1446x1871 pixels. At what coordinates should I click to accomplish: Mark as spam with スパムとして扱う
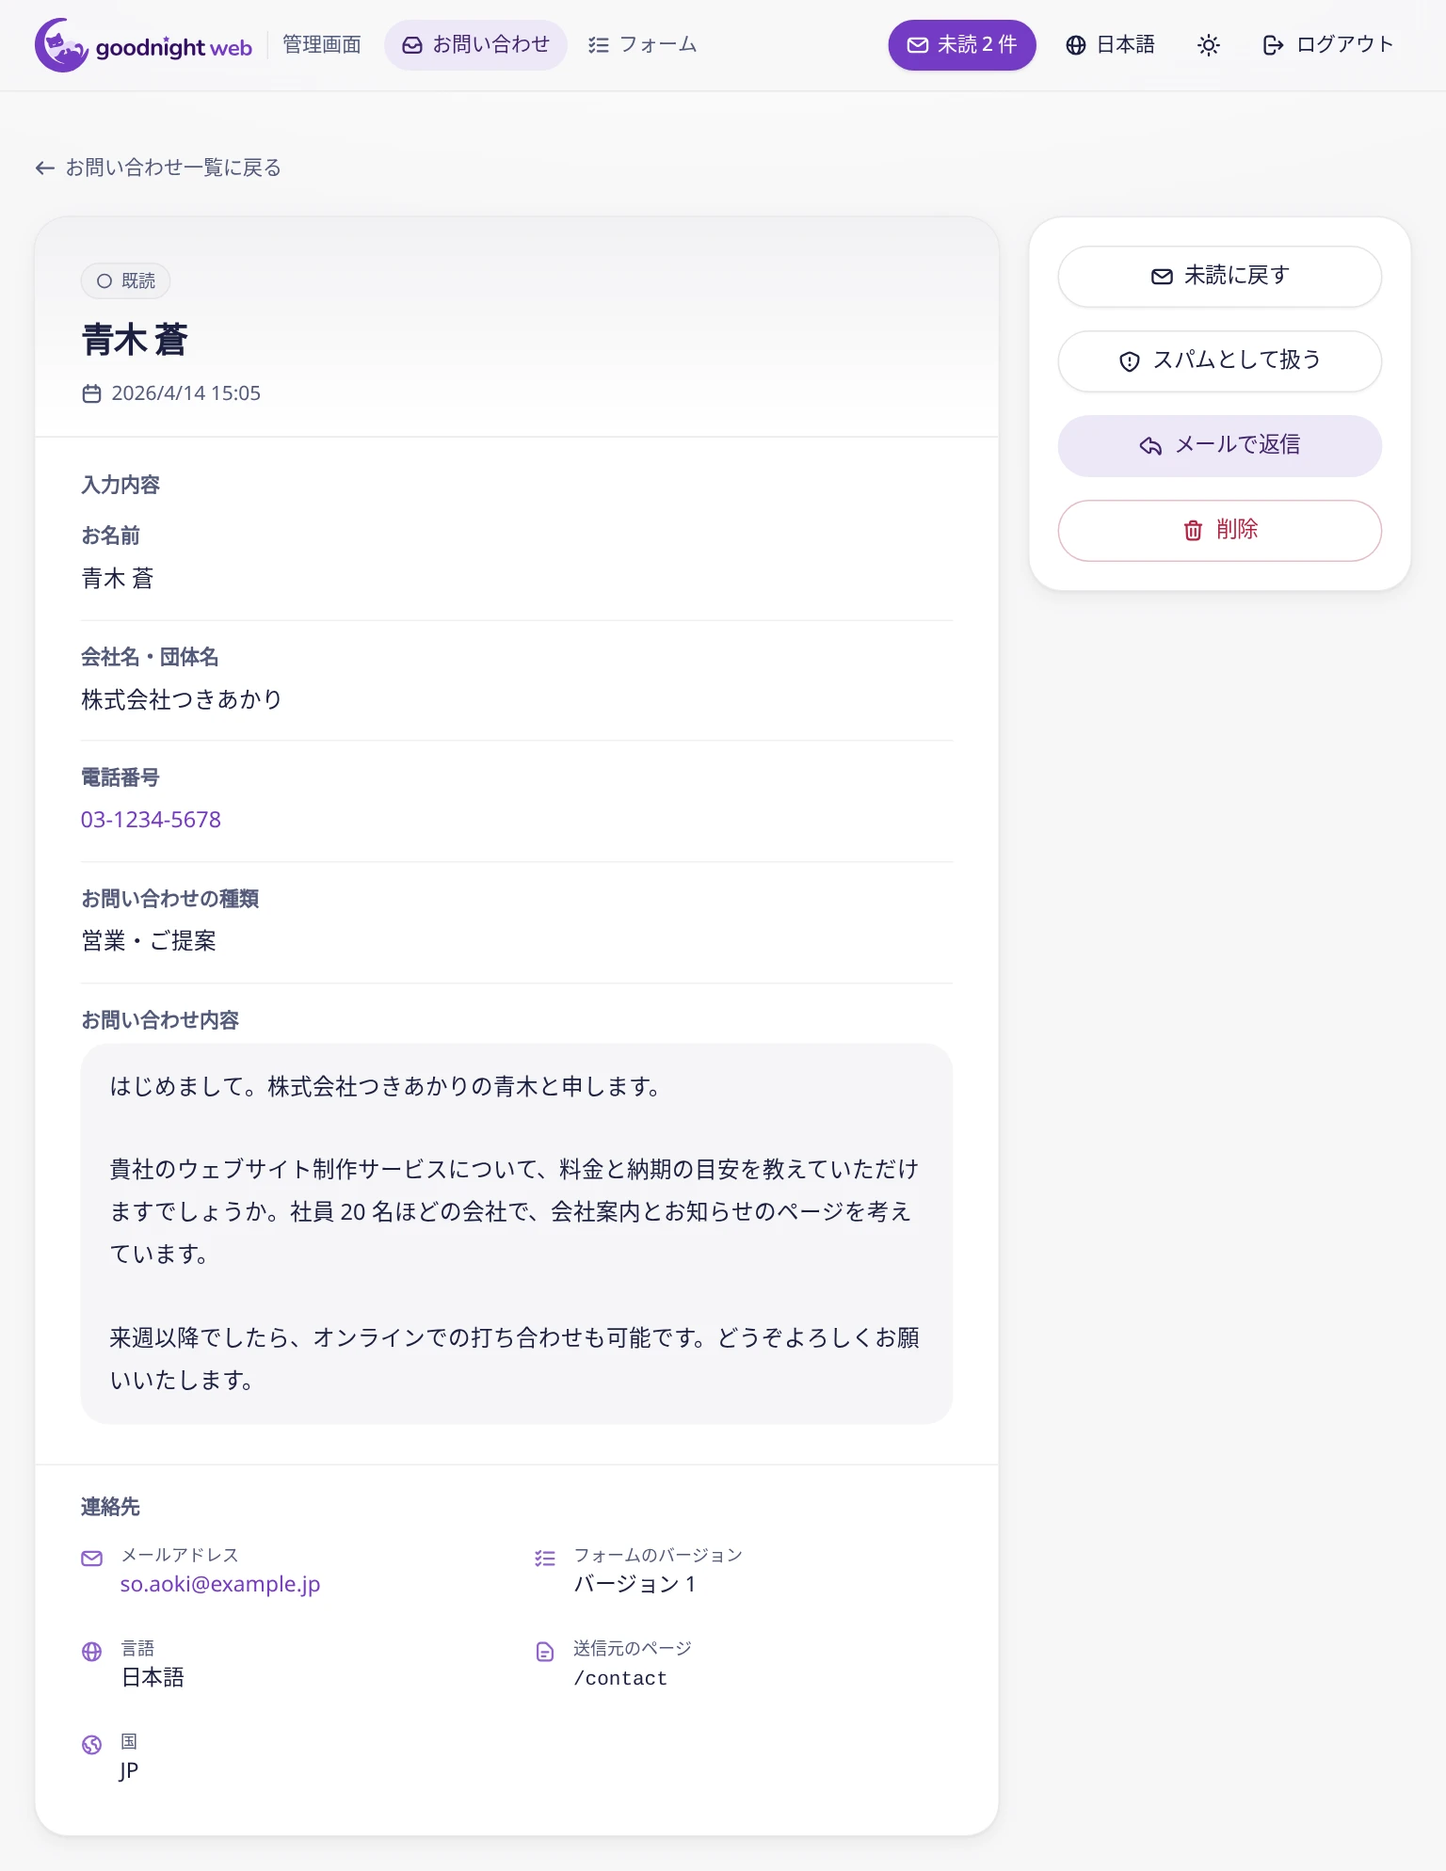1220,360
